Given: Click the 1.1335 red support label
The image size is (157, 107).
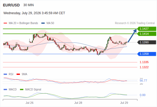Looking at the screenshot, I should [144, 62].
